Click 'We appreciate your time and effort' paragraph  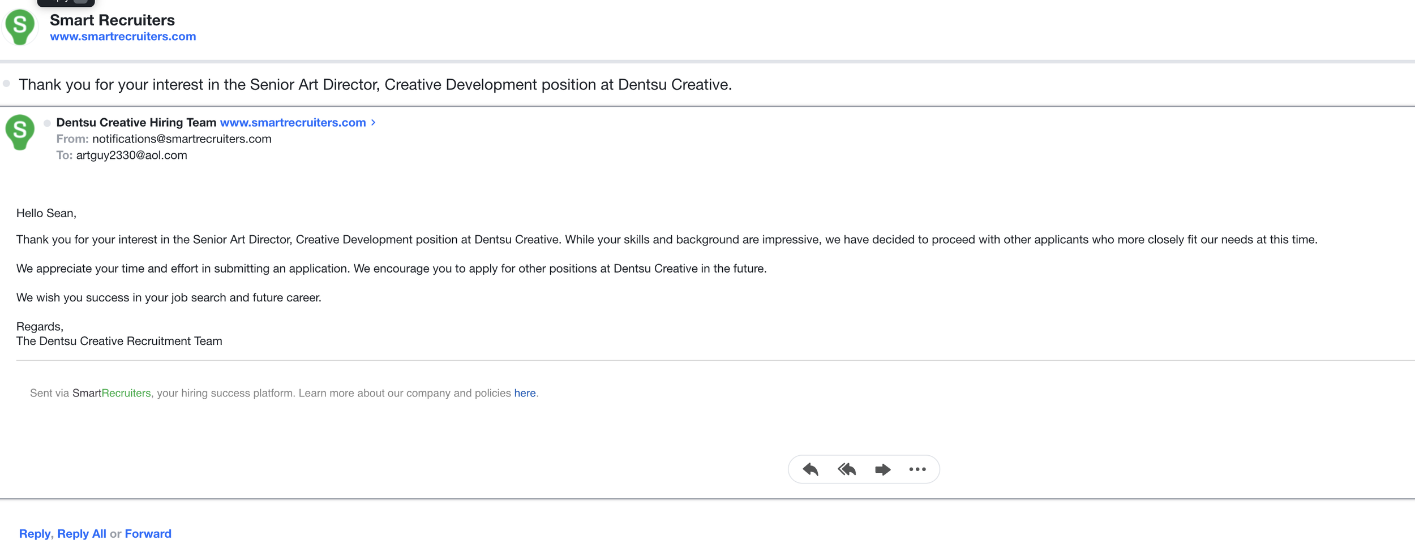(392, 269)
